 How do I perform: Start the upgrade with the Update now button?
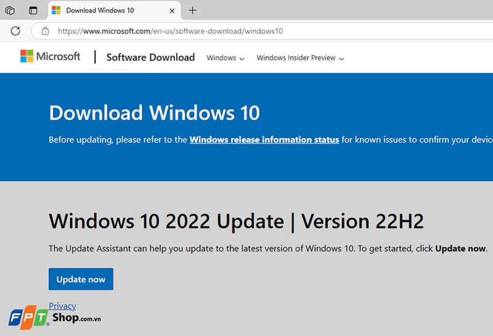81,279
